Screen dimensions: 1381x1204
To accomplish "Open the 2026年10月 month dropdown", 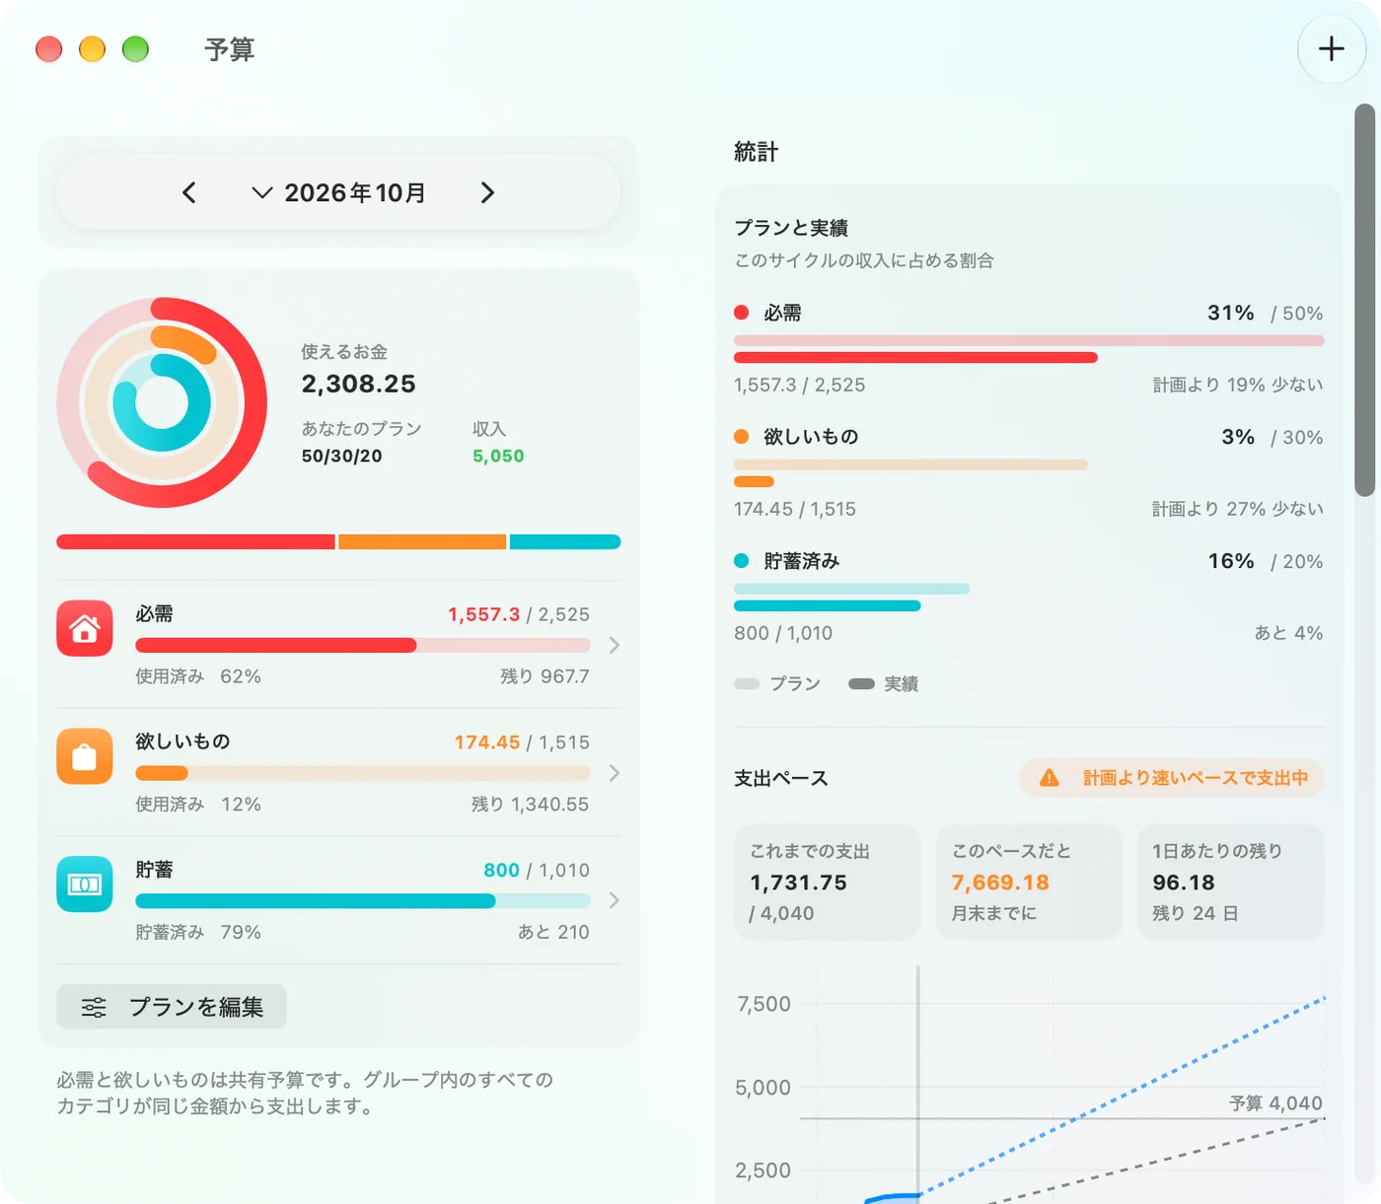I will coord(338,192).
